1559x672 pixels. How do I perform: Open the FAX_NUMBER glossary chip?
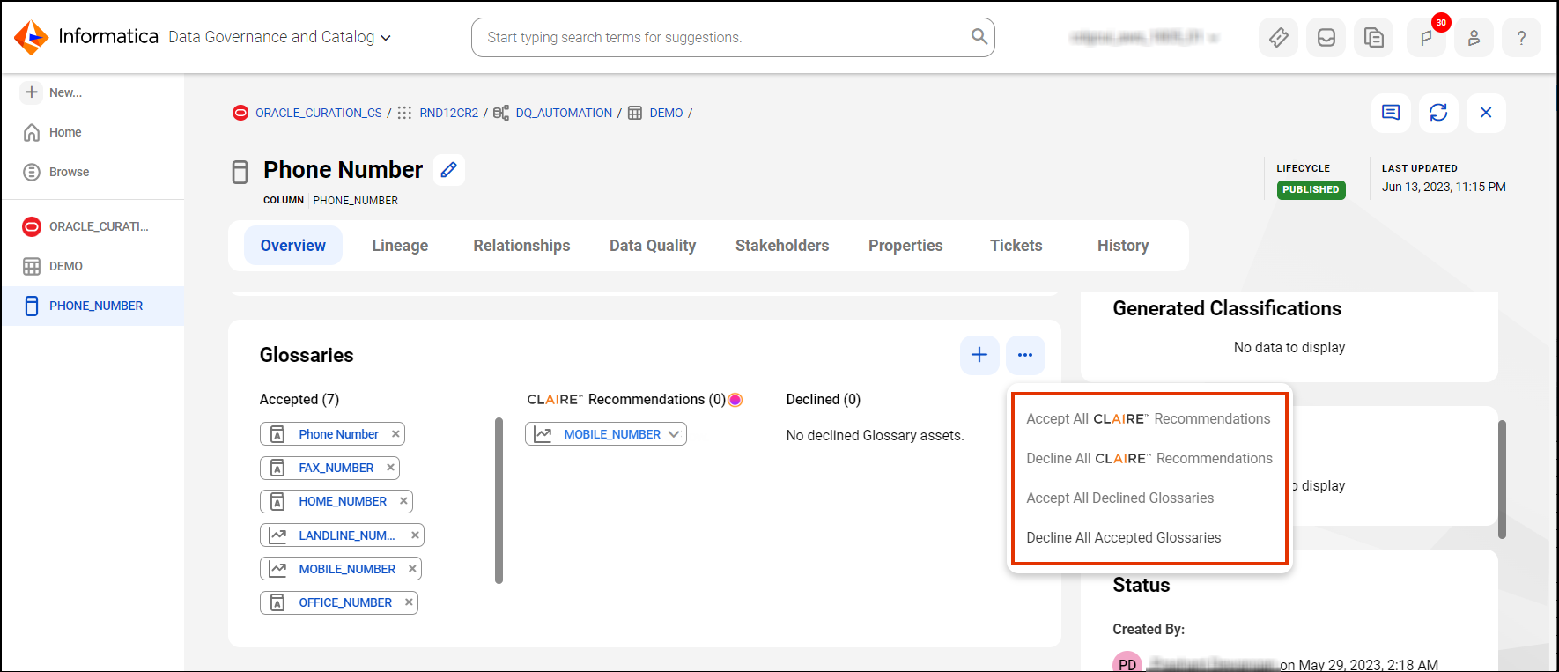tap(336, 468)
